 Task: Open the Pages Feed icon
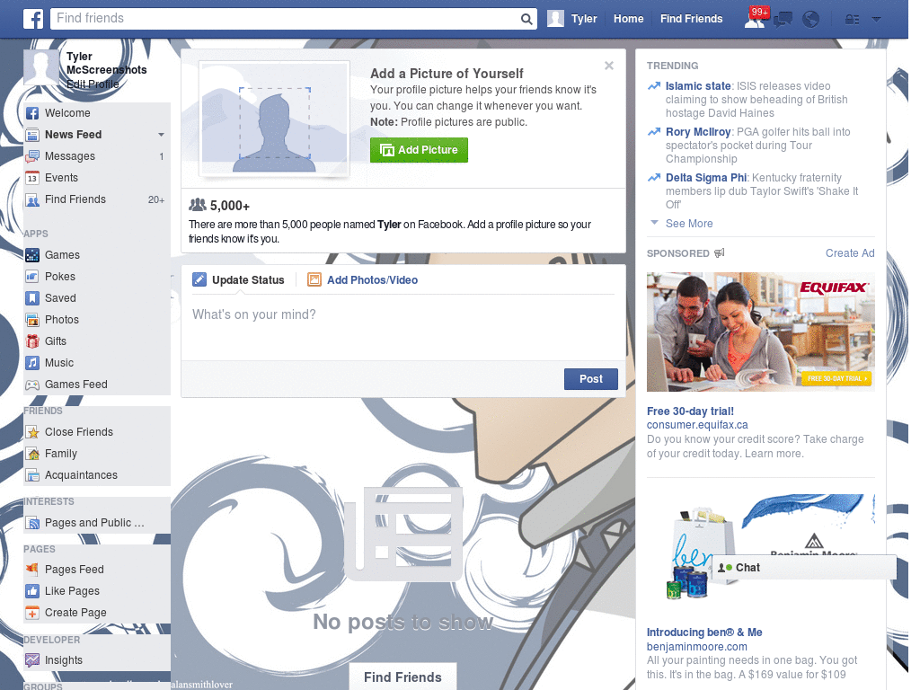32,569
